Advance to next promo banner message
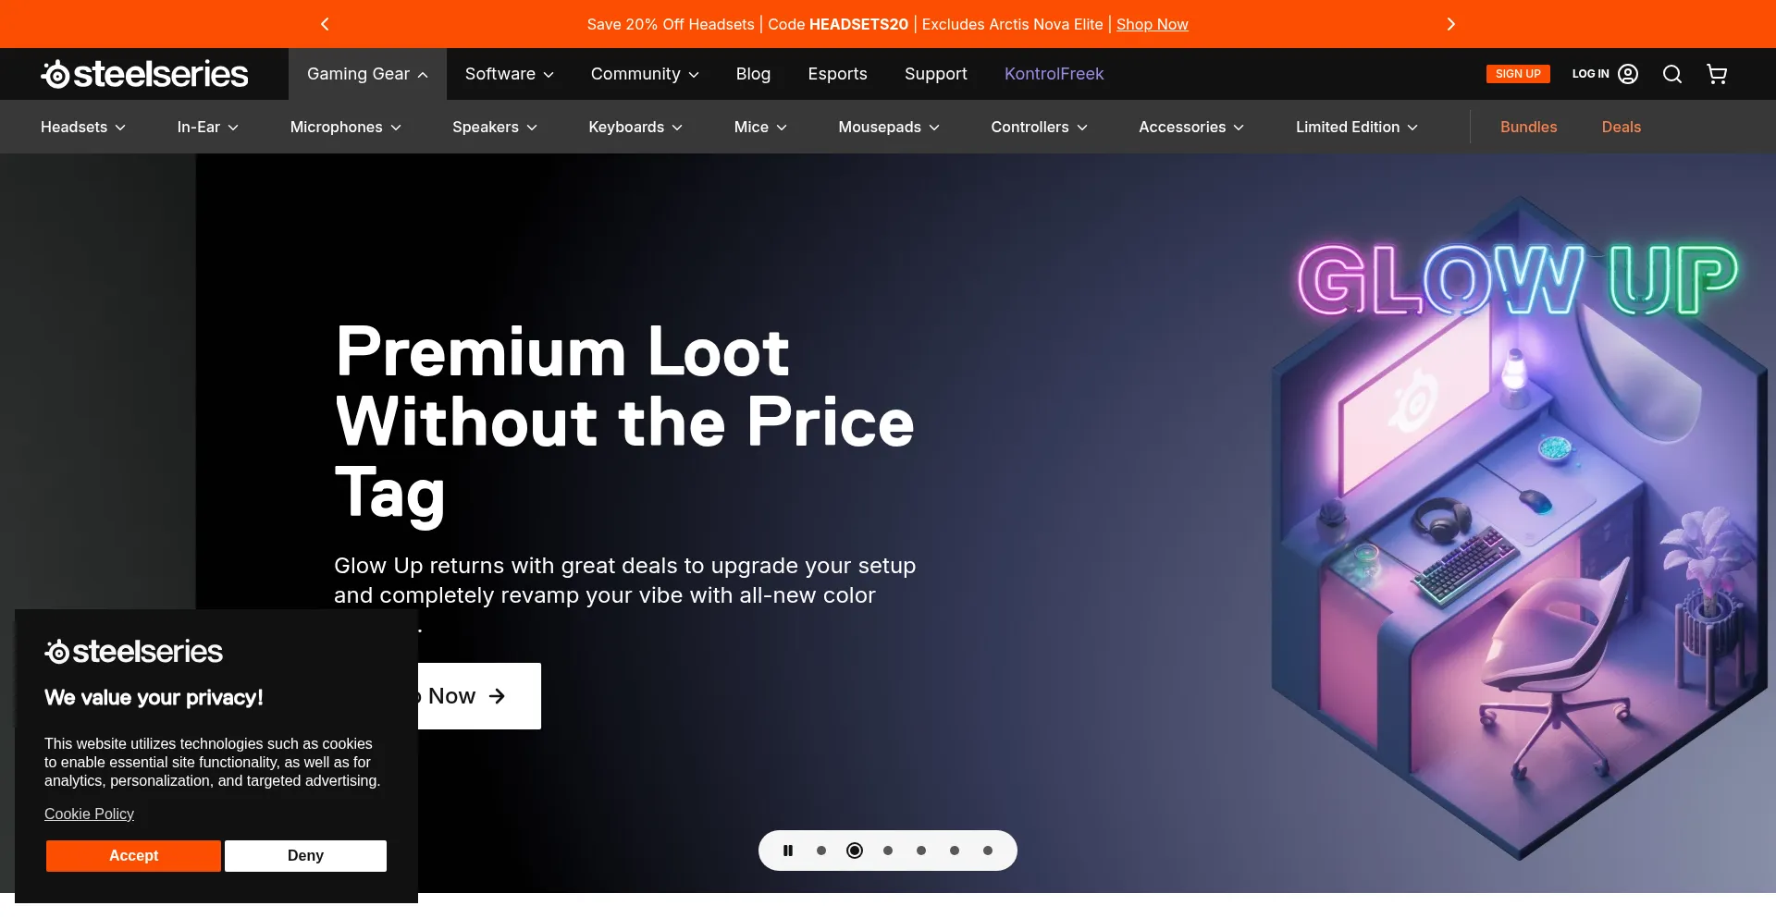The height and width of the screenshot is (918, 1776). pyautogui.click(x=1450, y=24)
